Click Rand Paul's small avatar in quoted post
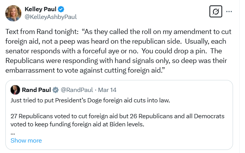Image resolution: width=245 pixels, height=153 pixels. (x=15, y=90)
